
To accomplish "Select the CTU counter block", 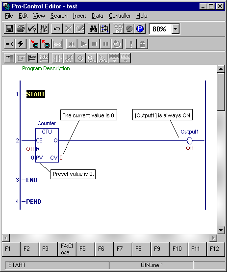I will 47,145.
